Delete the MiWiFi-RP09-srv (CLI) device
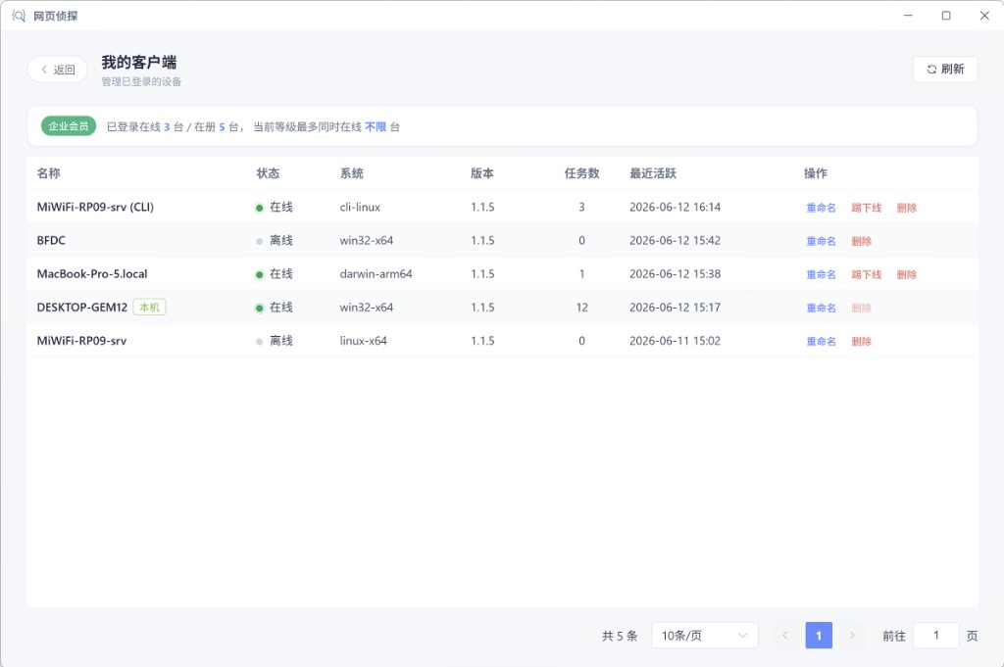 coord(907,208)
